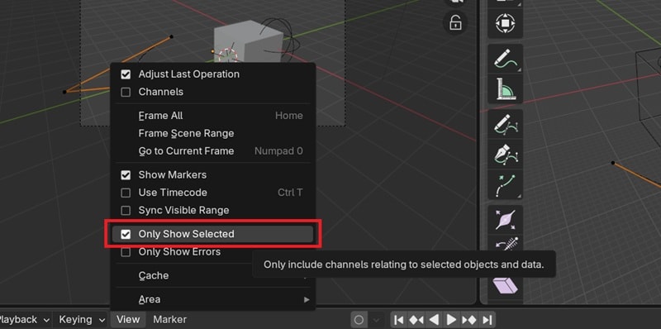Jump to the end frame
The height and width of the screenshot is (329, 661).
pos(487,320)
